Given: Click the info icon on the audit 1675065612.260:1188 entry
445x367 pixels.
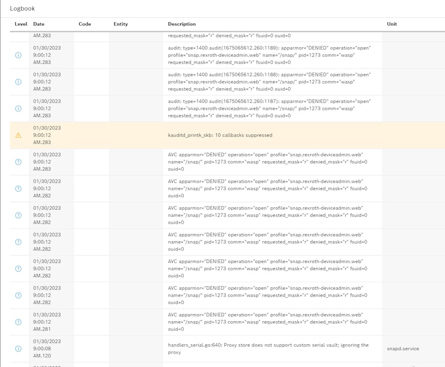Looking at the screenshot, I should point(18,82).
